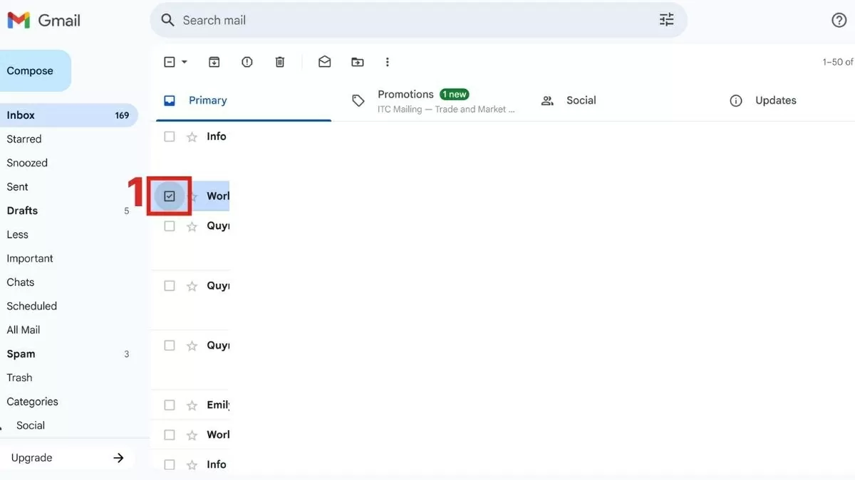Click the Upgrade button
The image size is (855, 480).
68,458
